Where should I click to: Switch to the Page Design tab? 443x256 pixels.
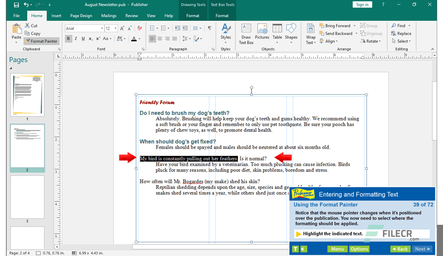[x=81, y=16]
